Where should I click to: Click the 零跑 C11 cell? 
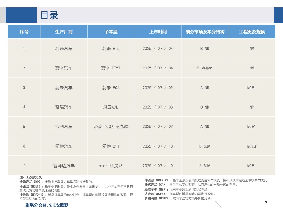(x=111, y=146)
